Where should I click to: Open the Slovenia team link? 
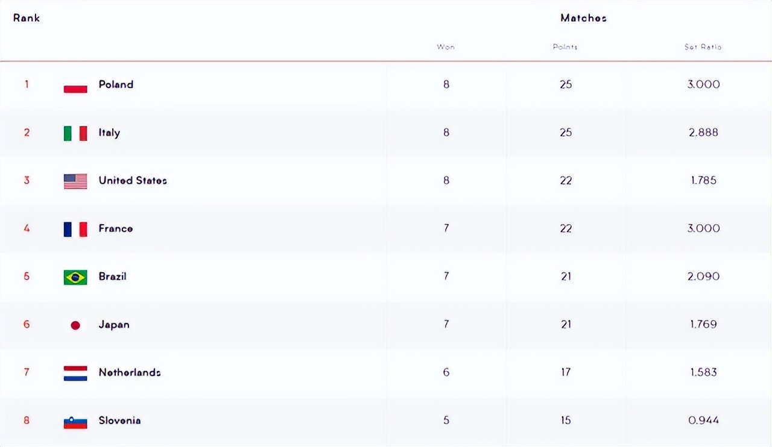[119, 420]
